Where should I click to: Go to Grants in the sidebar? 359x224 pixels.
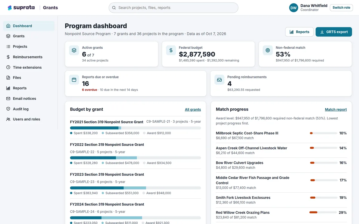coord(29,36)
